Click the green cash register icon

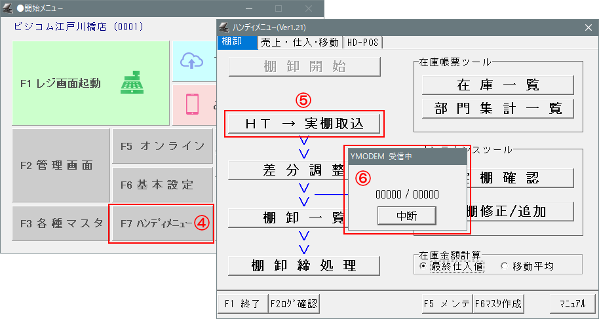[x=131, y=83]
